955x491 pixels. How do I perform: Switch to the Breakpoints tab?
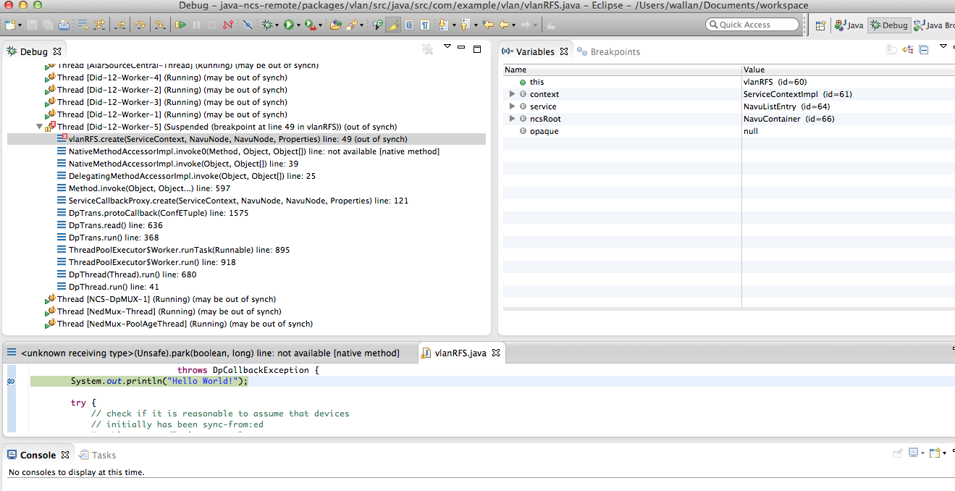tap(614, 51)
